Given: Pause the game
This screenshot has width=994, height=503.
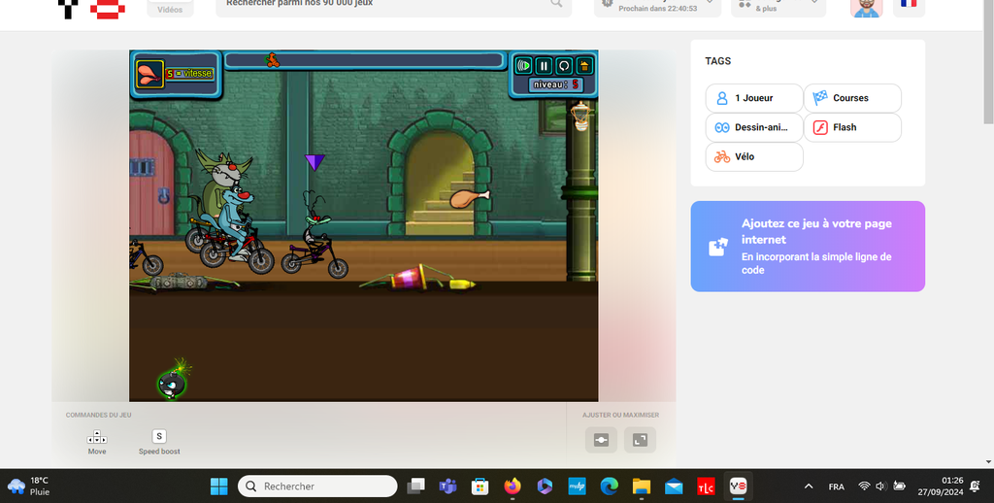Looking at the screenshot, I should point(544,66).
